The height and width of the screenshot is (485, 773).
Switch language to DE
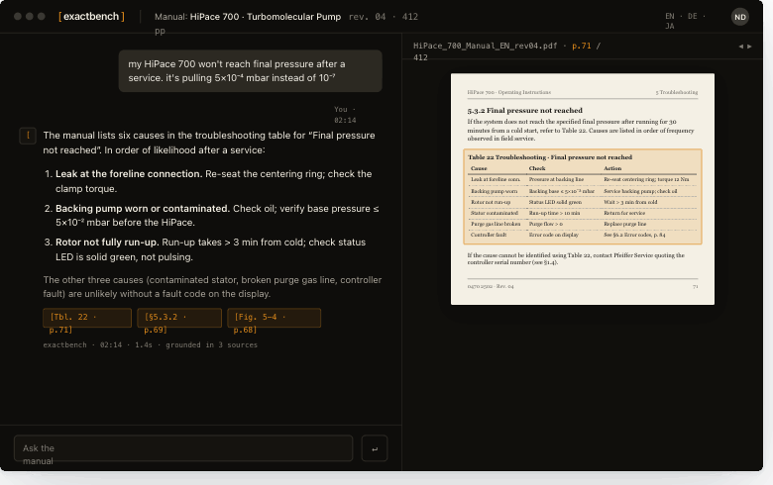[692, 16]
